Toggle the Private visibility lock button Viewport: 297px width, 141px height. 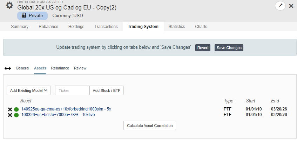point(32,15)
